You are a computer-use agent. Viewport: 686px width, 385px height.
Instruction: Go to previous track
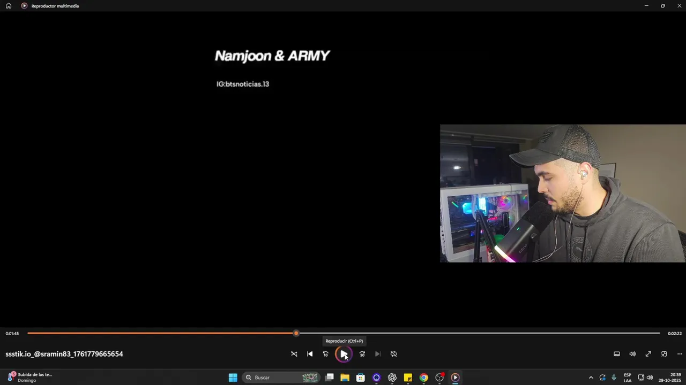click(x=310, y=354)
